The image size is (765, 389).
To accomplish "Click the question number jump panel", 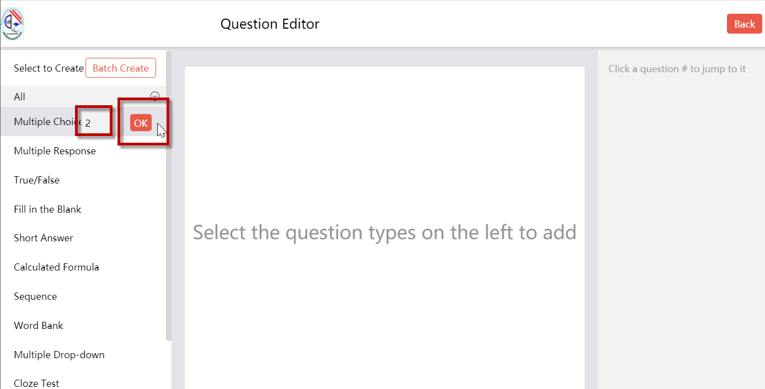I will pyautogui.click(x=681, y=219).
